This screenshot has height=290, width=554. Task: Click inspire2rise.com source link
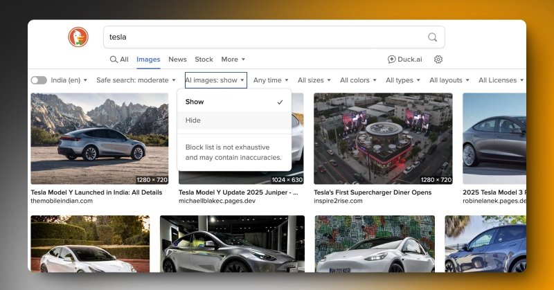pyautogui.click(x=338, y=201)
